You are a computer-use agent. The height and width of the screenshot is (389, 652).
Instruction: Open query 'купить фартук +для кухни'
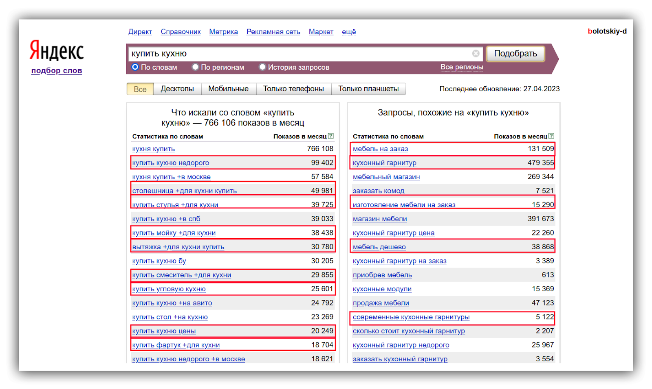[x=176, y=345]
